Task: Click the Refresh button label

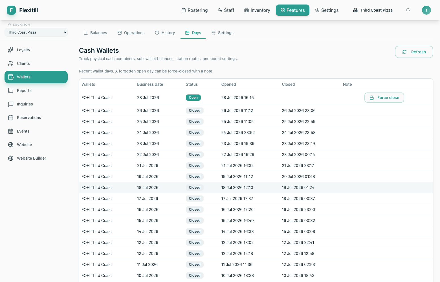Action: pyautogui.click(x=419, y=52)
